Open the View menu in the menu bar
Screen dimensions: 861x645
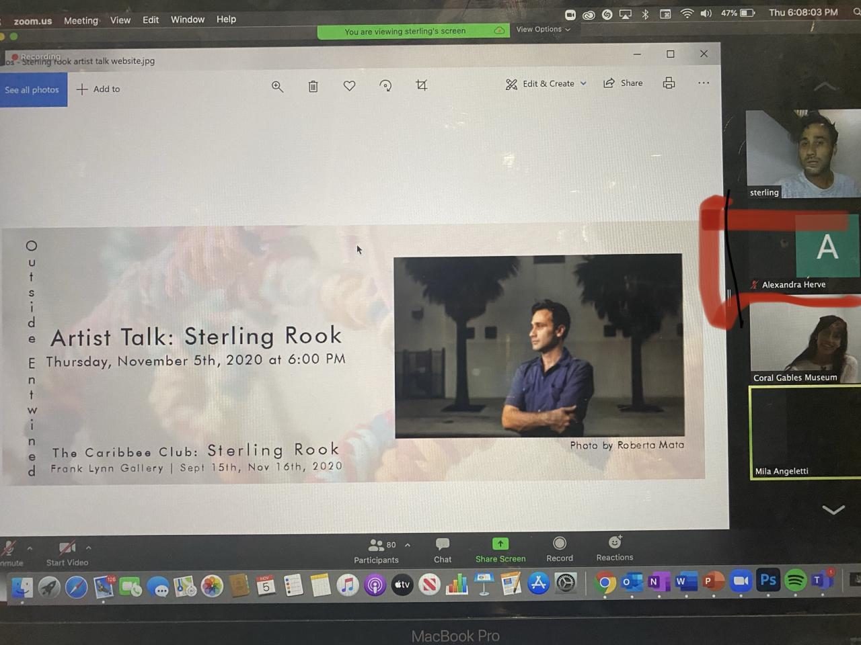tap(120, 20)
